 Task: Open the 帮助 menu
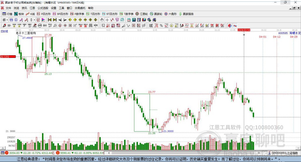(91, 8)
